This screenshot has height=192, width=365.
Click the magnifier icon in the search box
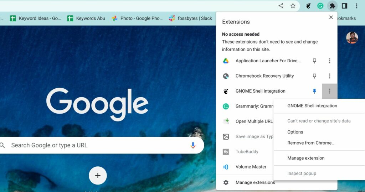(2, 145)
